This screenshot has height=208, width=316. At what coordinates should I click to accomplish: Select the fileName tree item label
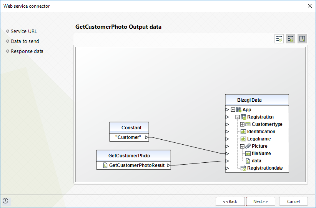(261, 154)
